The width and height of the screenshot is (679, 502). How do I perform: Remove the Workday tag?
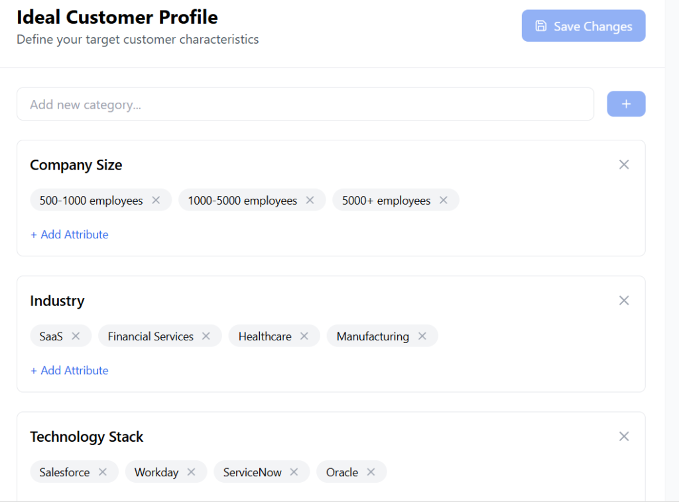click(191, 472)
